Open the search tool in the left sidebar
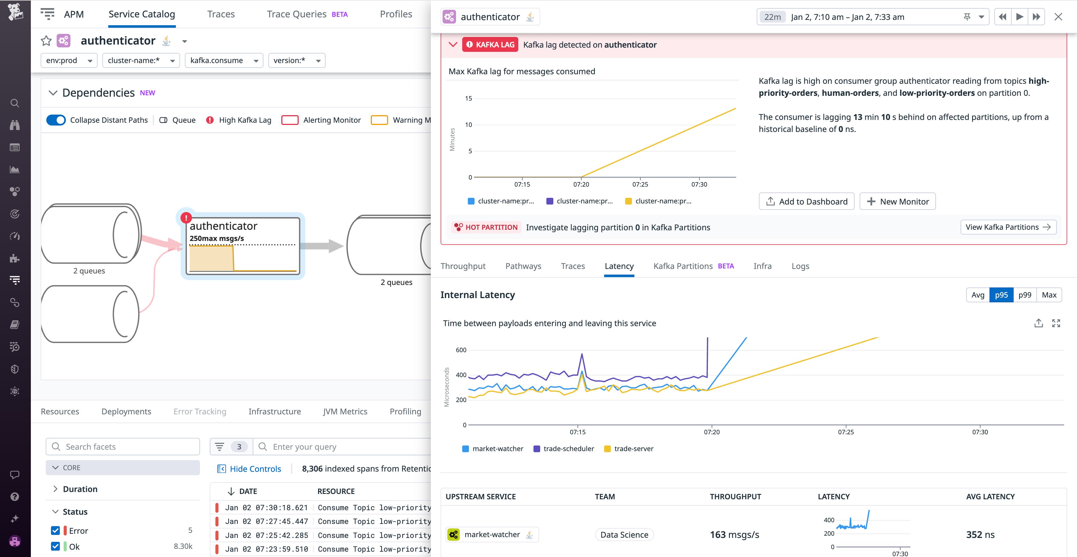The width and height of the screenshot is (1077, 557). [15, 103]
